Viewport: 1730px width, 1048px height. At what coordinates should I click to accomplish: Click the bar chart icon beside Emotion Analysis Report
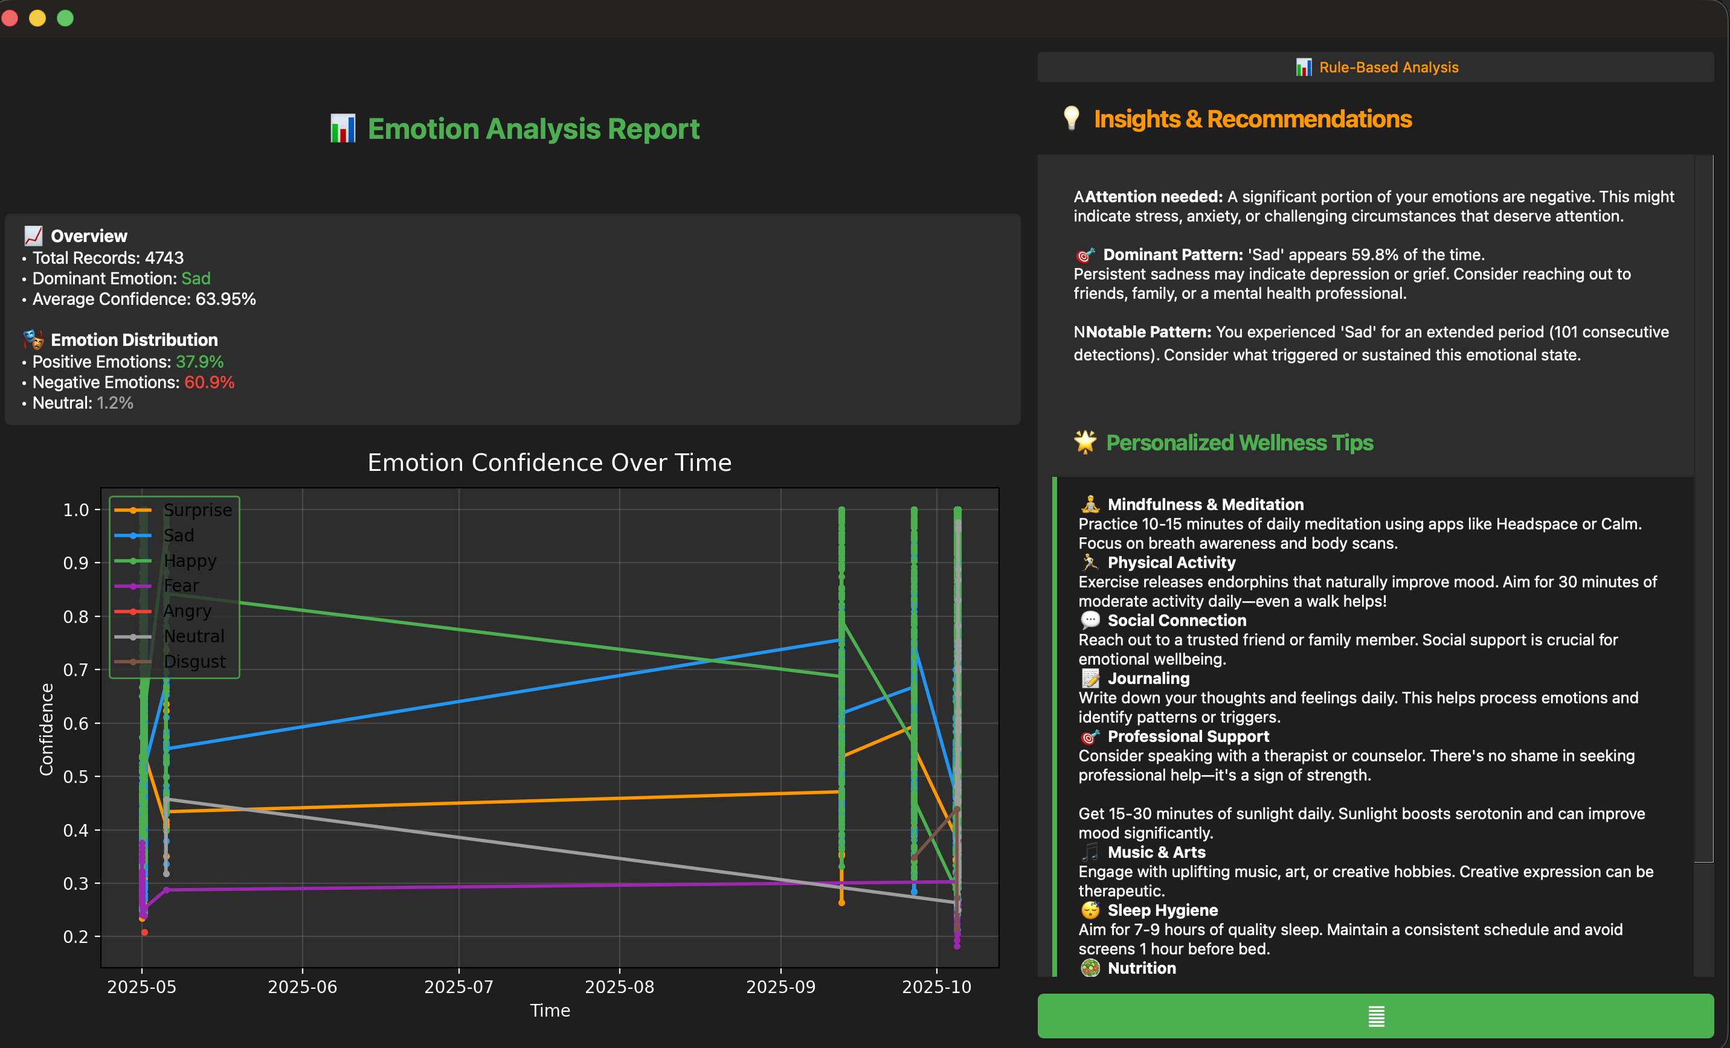(x=342, y=129)
